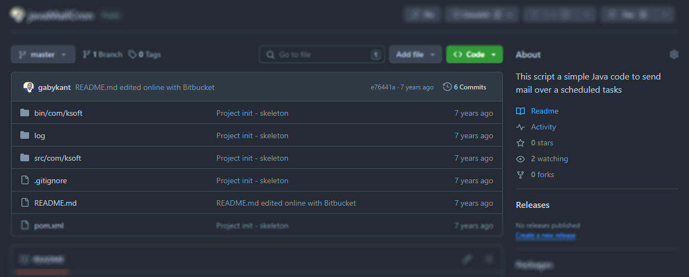Open the pom.xml file
The image size is (689, 277).
[49, 225]
